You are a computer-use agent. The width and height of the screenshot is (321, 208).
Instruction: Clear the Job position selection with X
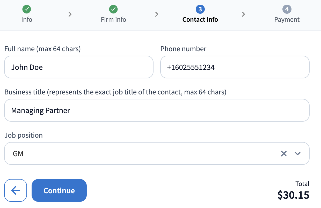(284, 154)
